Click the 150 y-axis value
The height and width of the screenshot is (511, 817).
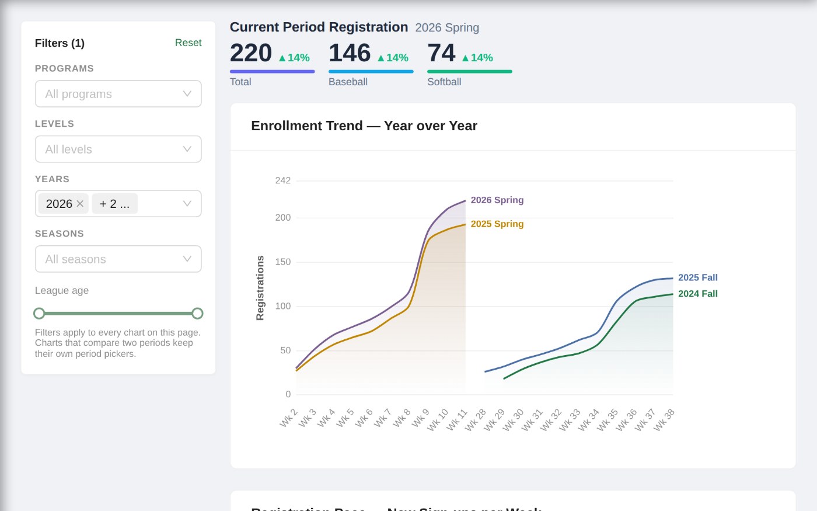283,262
